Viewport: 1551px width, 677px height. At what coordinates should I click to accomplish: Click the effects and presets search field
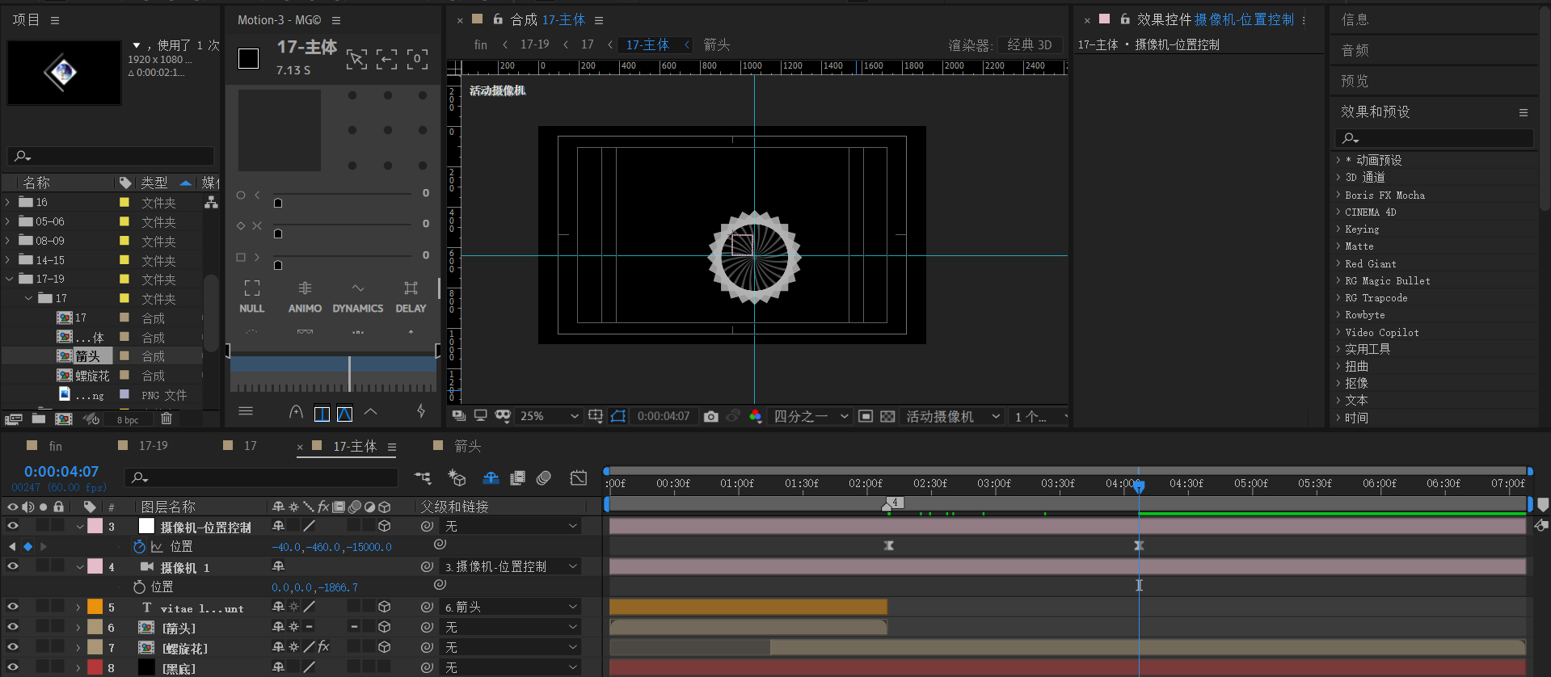pos(1434,138)
